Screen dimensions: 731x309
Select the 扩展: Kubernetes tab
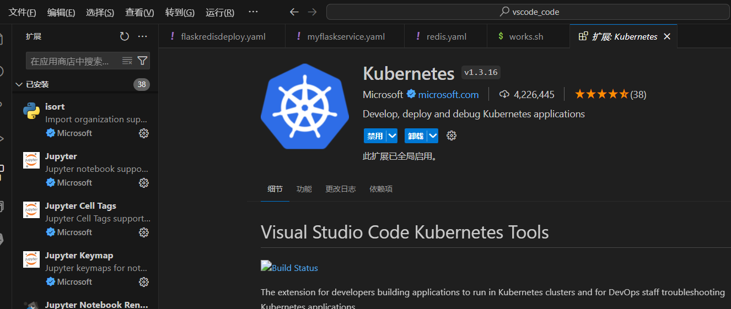click(x=623, y=36)
